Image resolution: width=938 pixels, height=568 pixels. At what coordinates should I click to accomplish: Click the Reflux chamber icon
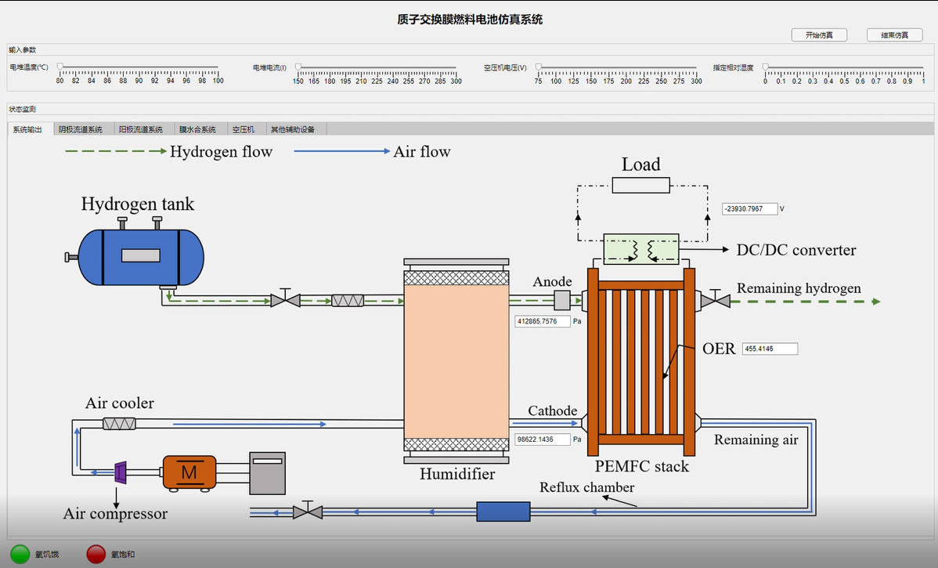tap(503, 511)
